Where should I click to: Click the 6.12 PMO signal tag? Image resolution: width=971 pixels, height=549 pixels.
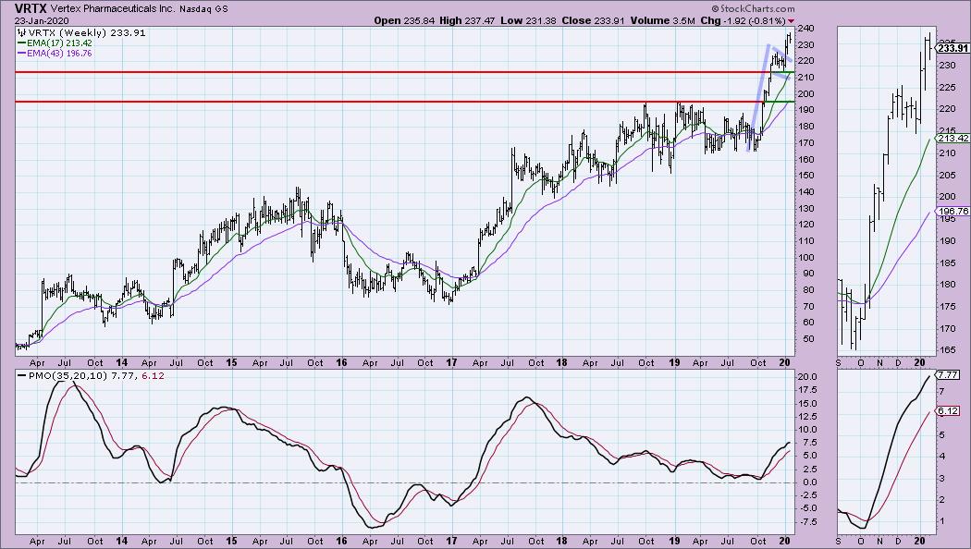(949, 411)
